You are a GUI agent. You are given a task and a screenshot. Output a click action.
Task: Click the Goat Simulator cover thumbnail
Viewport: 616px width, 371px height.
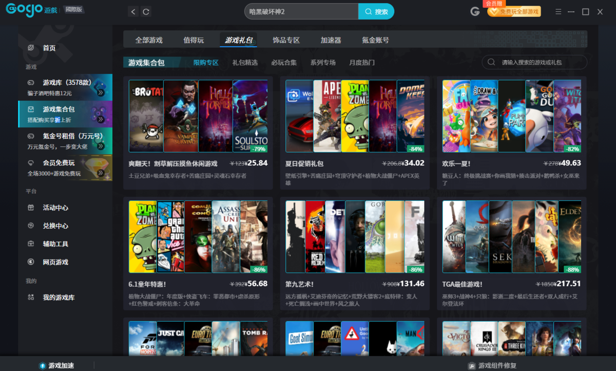click(x=299, y=338)
